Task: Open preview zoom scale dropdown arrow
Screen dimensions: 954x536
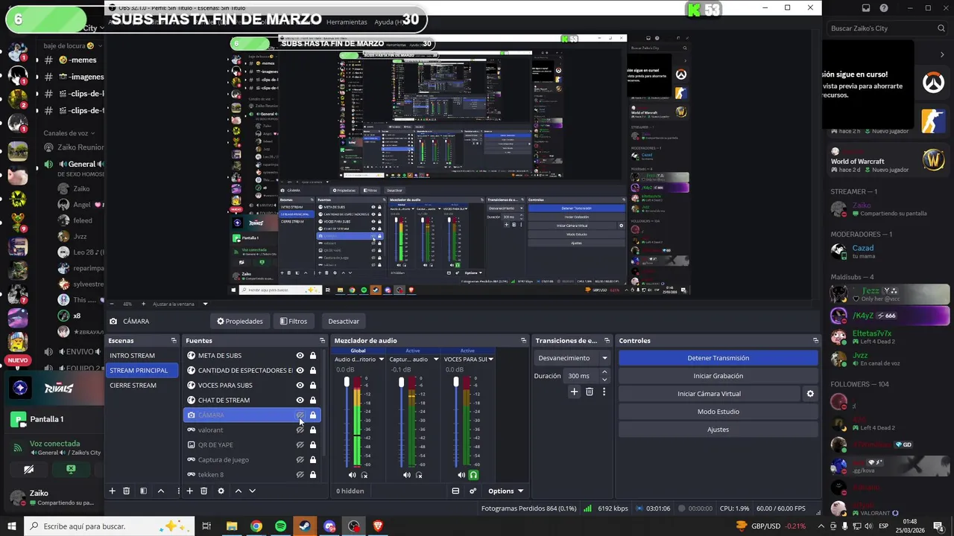Action: tap(205, 304)
